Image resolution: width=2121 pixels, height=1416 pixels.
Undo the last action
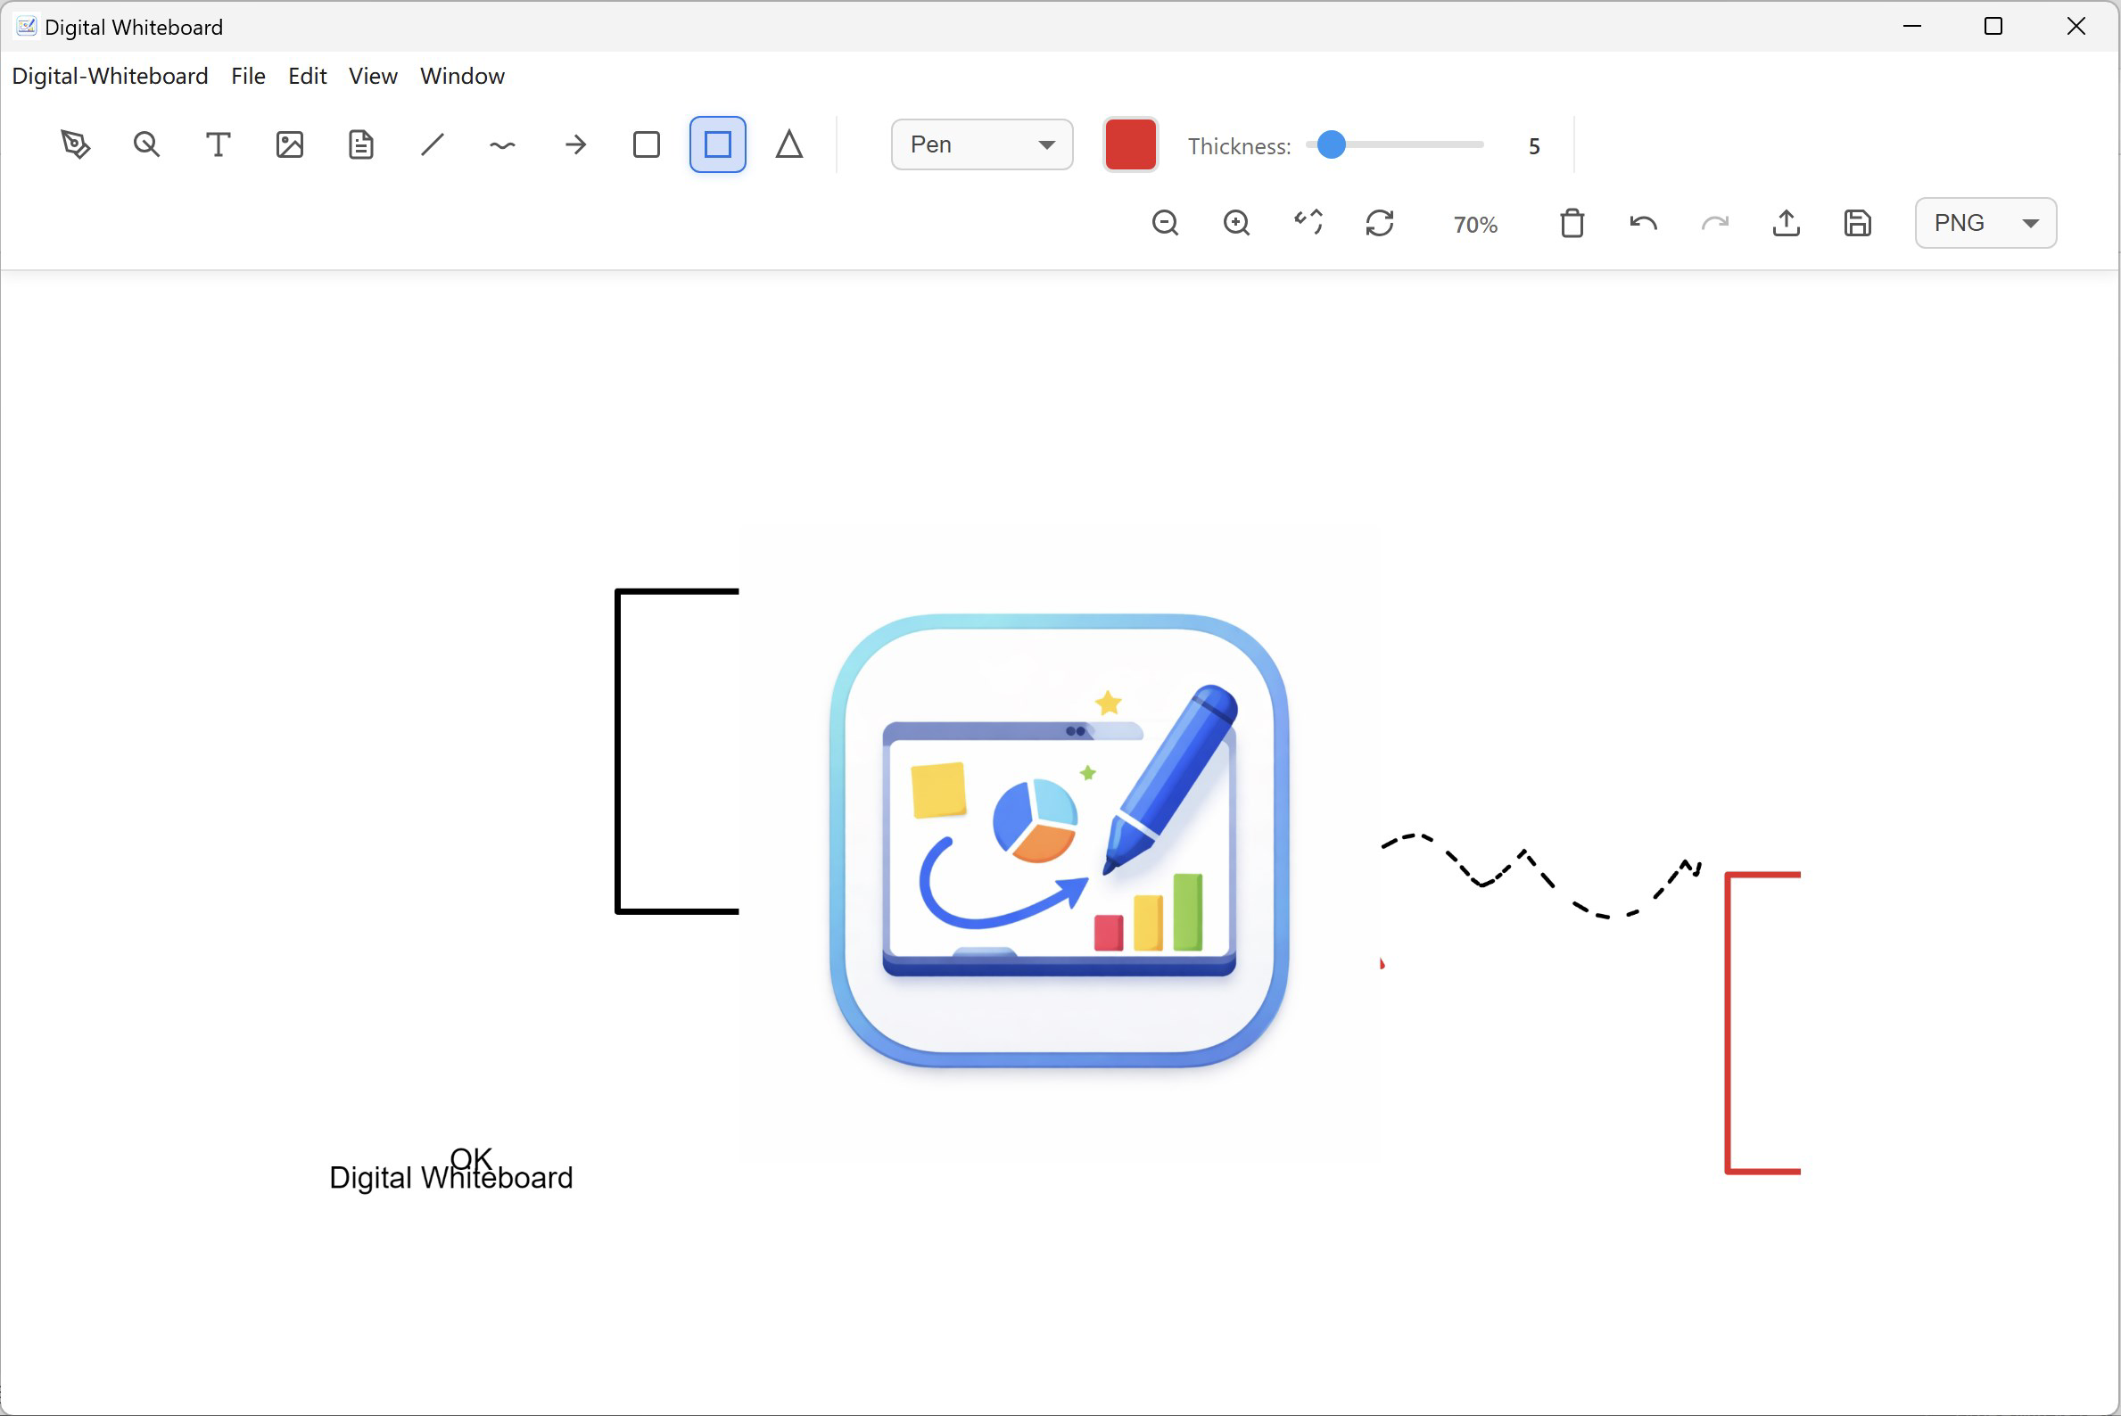1642,223
